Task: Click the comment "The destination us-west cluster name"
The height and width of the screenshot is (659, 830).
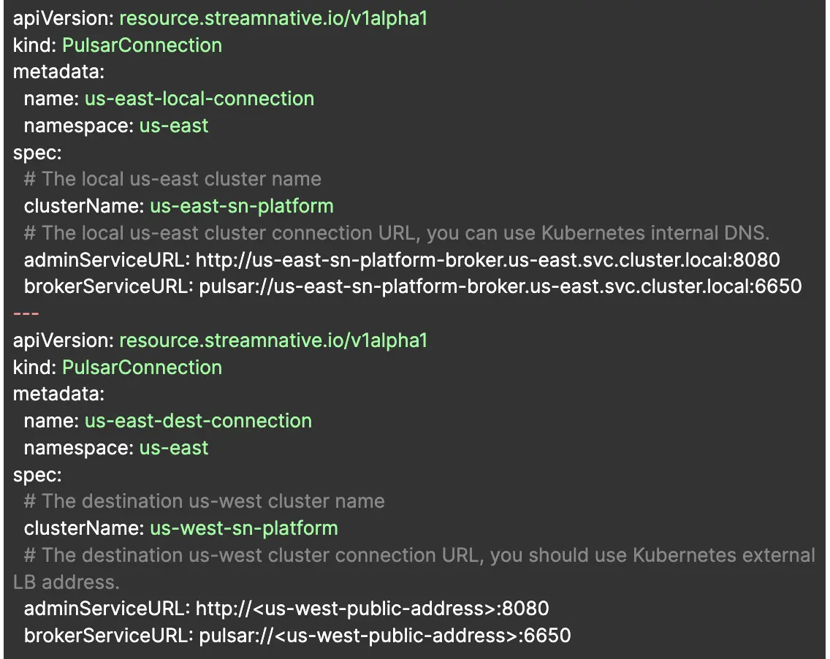Action: pos(204,501)
